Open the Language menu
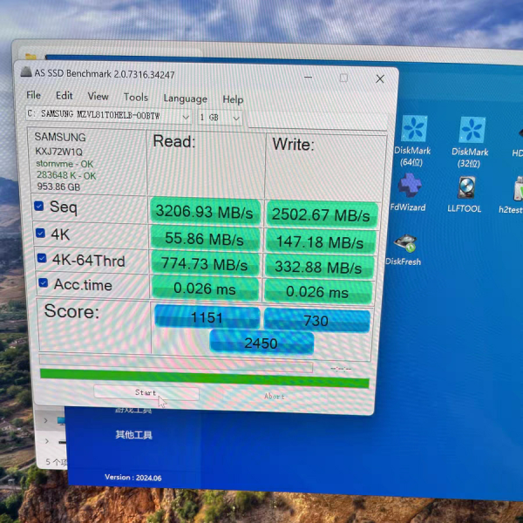 point(185,98)
